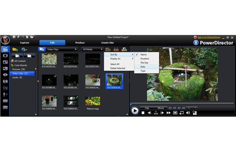This screenshot has width=236, height=152.
Task: Click Sign in to DirectorZone link
Action: (x=209, y=37)
